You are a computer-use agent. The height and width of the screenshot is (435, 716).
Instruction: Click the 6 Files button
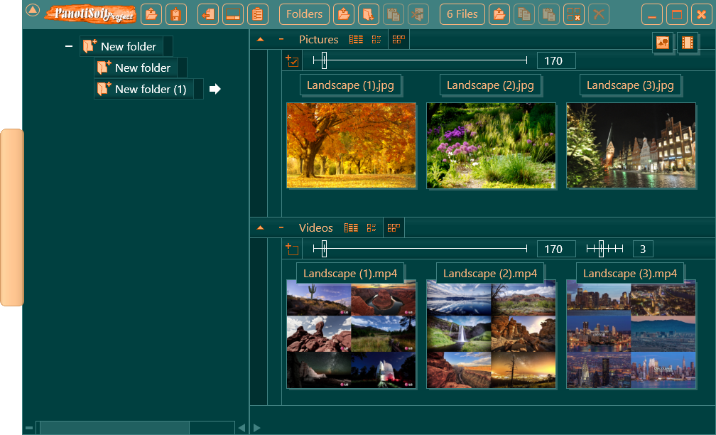462,14
